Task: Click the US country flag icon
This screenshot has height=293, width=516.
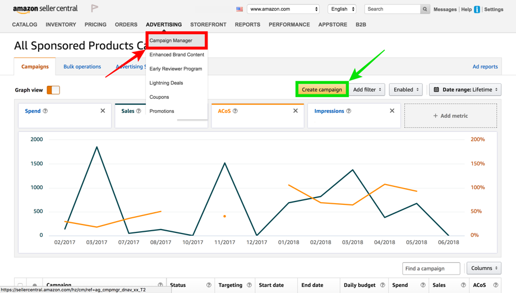Action: click(239, 9)
